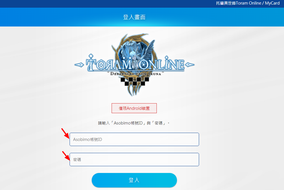Click the MyCard text in the top bar

tap(272, 3)
